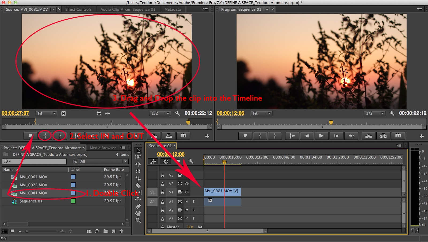The width and height of the screenshot is (428, 242).
Task: Solo track A1
Action: tap(193, 202)
